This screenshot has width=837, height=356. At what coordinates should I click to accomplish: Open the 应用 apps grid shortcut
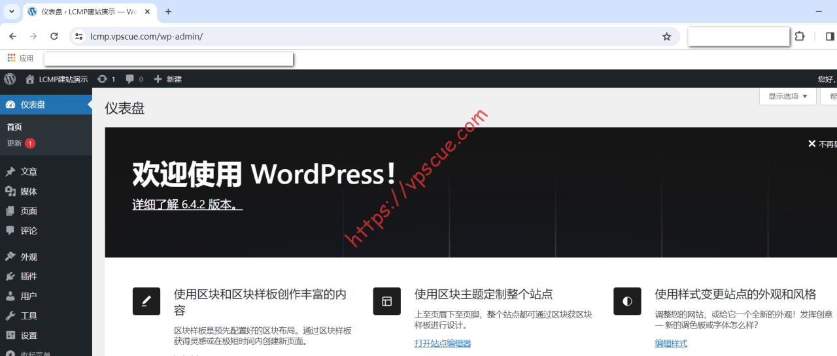pyautogui.click(x=20, y=58)
